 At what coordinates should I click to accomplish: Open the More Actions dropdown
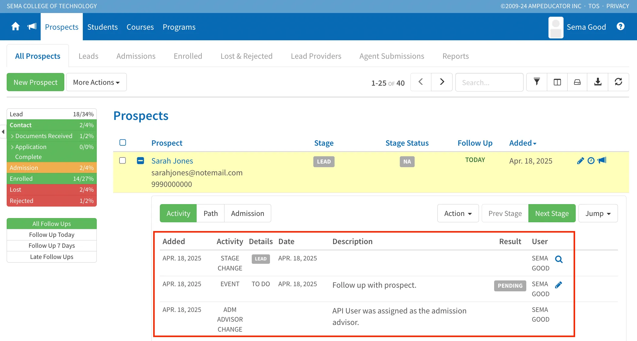pyautogui.click(x=96, y=82)
